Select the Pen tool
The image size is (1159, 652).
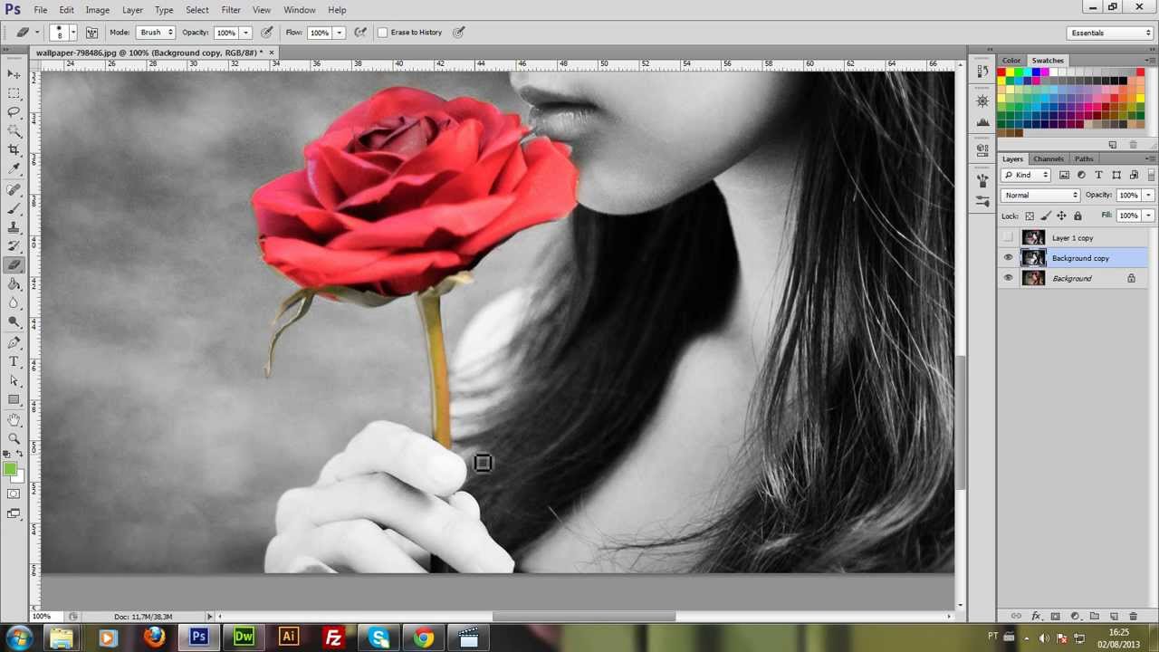(14, 342)
